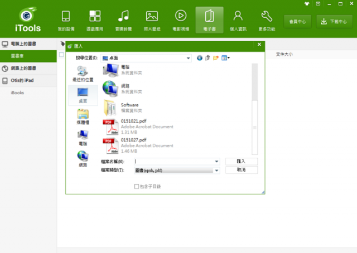The width and height of the screenshot is (357, 253).
Task: Switch to the photos wallpaper tab
Action: [x=152, y=21]
